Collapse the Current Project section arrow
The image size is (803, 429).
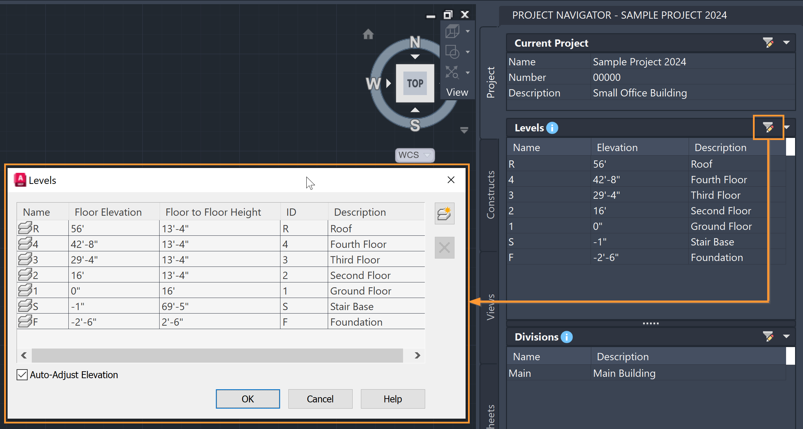pyautogui.click(x=786, y=43)
